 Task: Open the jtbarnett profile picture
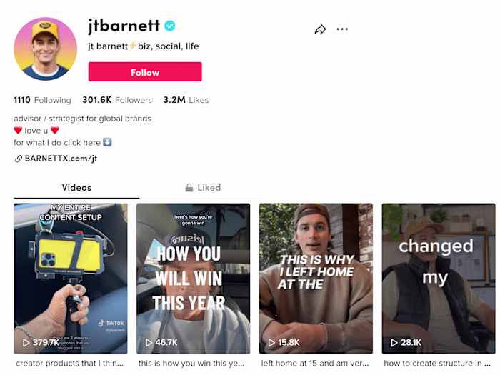click(x=45, y=49)
